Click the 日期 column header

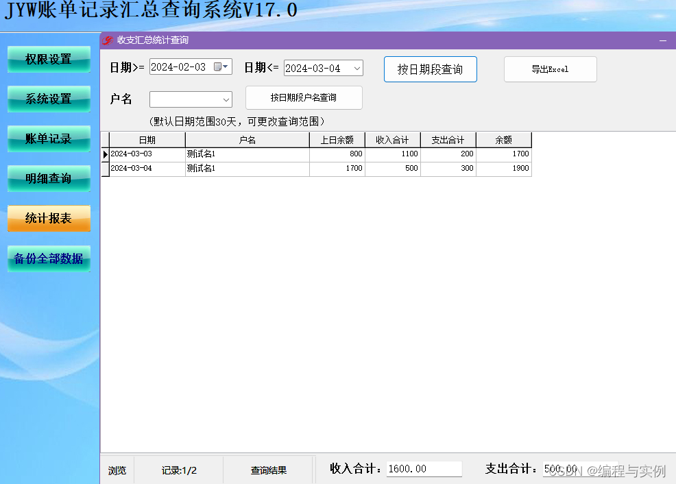tap(147, 140)
